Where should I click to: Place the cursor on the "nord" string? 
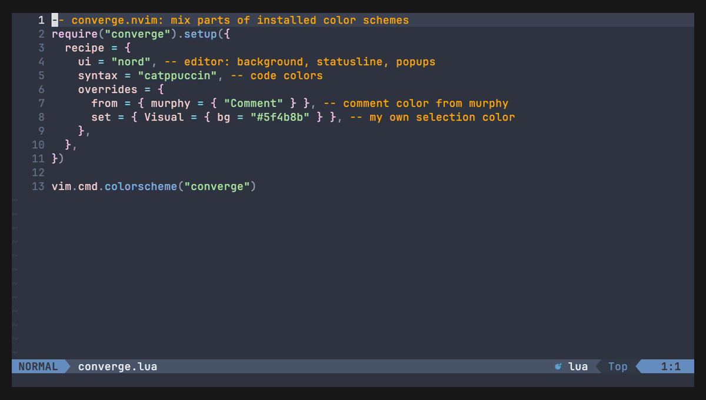click(x=131, y=62)
